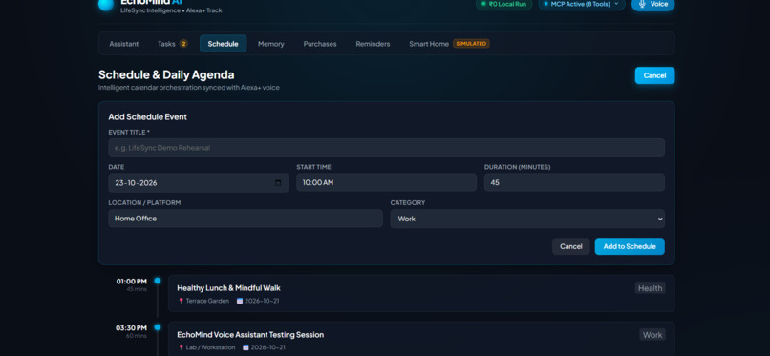Click the Voice button
Screen dimensions: 770x356
click(652, 4)
